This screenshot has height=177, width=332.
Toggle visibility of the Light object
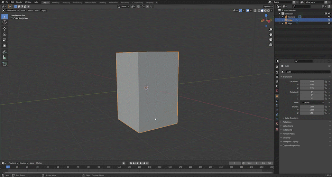coord(329,24)
